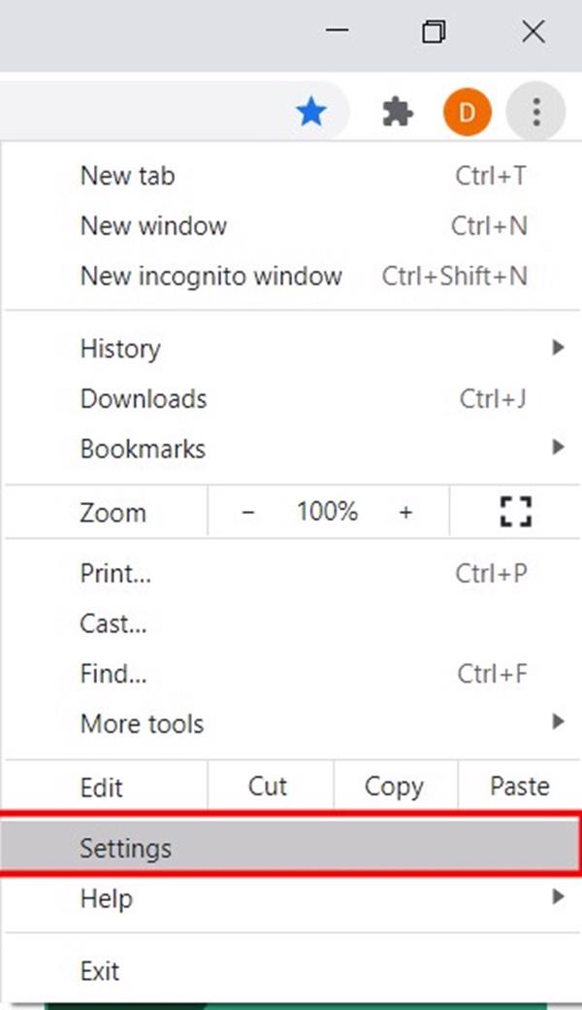Click the three-dot Chrome menu button
Screen dimensions: 582x1010
tap(535, 114)
